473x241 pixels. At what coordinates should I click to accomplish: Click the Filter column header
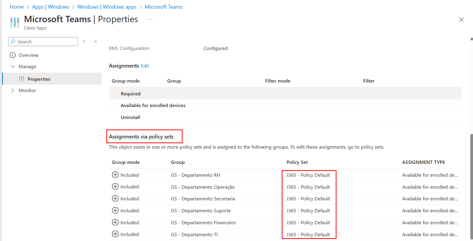point(369,81)
